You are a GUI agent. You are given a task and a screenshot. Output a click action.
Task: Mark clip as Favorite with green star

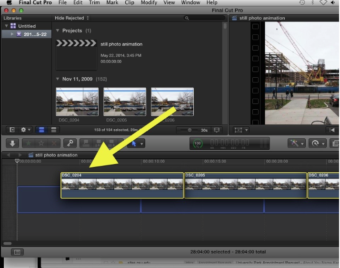point(29,144)
